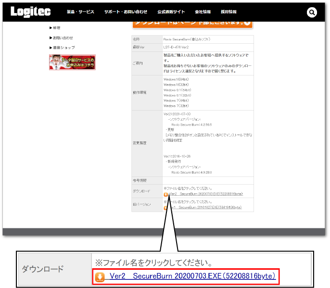330x288 pixels.
Task: Download Ver2 SecureBurn 20200703.EXE from the table
Action: (x=206, y=194)
